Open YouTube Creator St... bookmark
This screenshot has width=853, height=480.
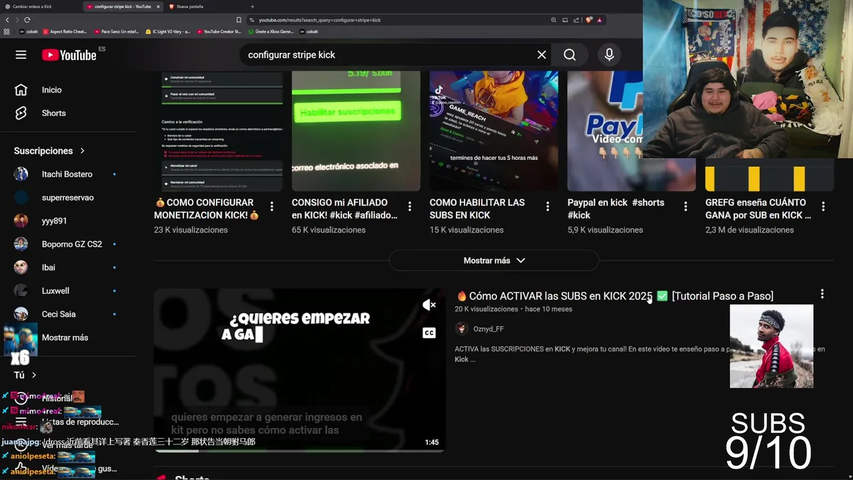tap(219, 31)
